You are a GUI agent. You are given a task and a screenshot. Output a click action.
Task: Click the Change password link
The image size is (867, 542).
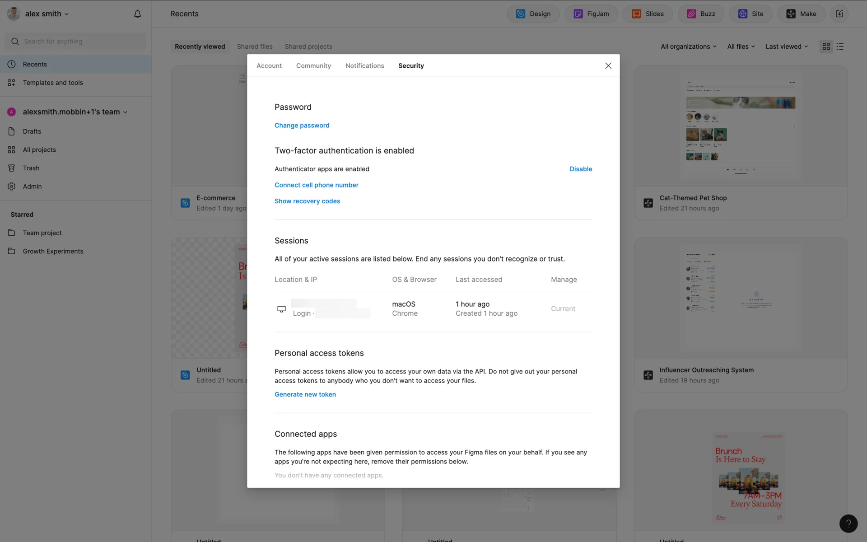click(x=302, y=126)
